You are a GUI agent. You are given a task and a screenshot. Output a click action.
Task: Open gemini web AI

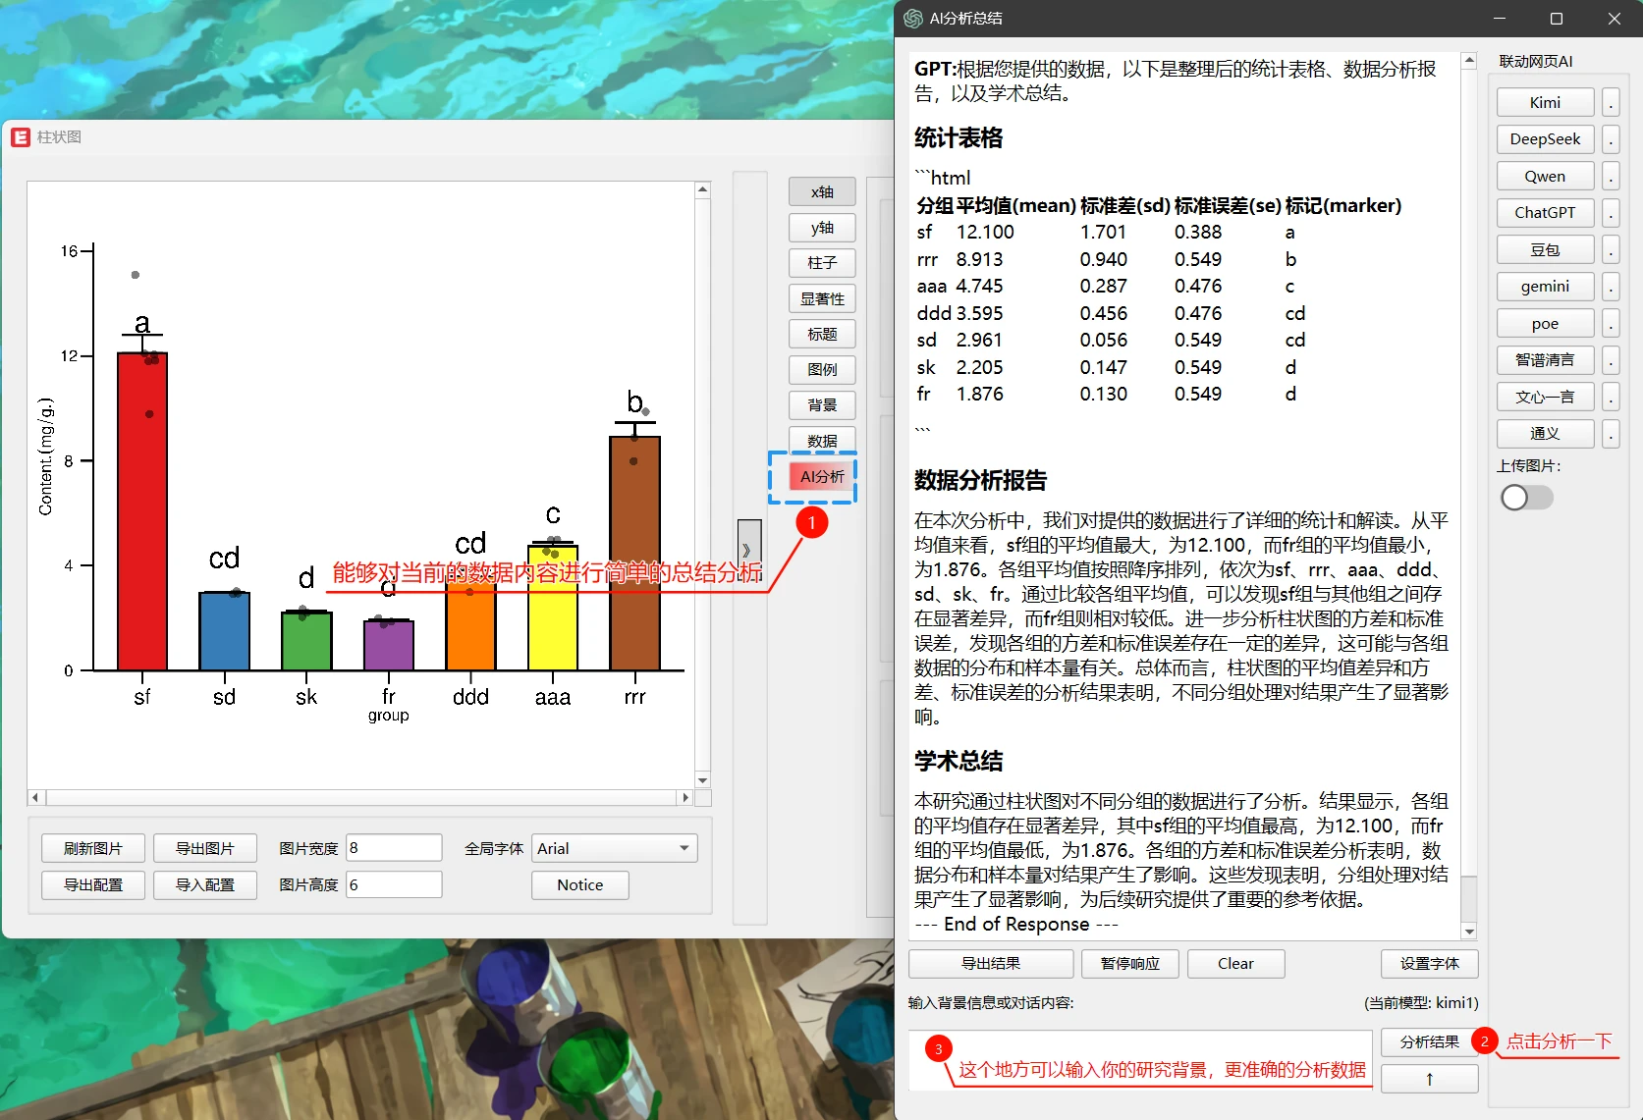[x=1545, y=287]
